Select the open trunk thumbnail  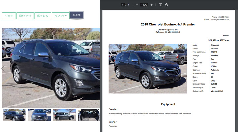(x=89, y=115)
